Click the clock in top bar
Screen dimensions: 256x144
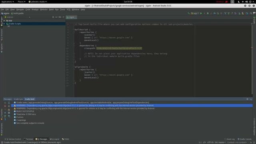click(x=128, y=2)
